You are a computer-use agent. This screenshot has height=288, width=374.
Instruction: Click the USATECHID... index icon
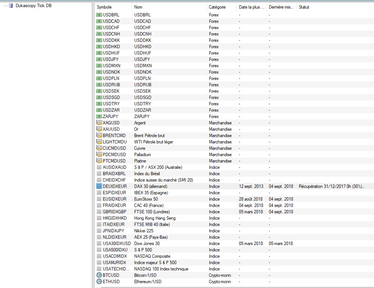coord(99,269)
